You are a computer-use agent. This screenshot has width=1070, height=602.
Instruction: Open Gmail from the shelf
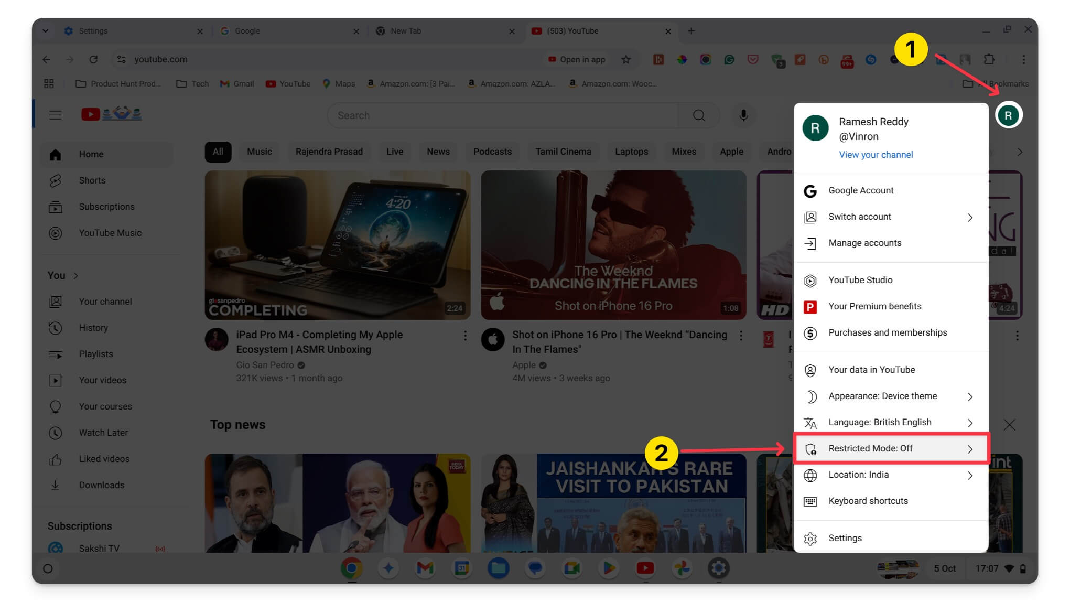pos(425,568)
